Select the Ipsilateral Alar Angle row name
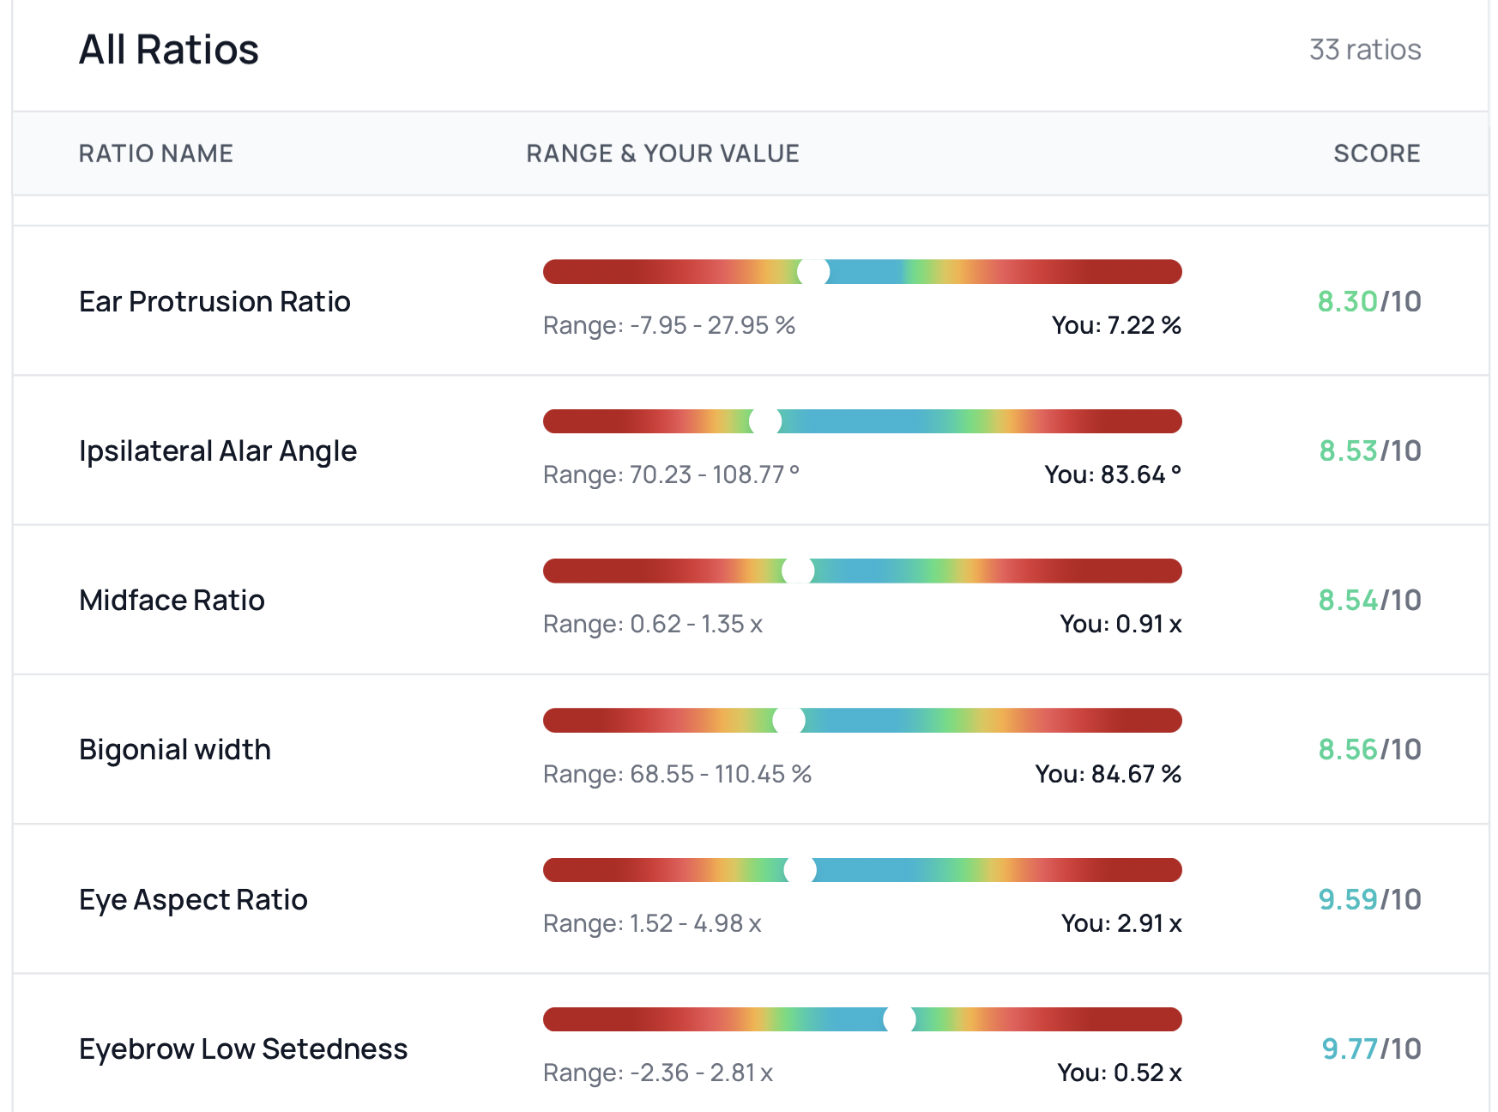The width and height of the screenshot is (1498, 1112). pyautogui.click(x=218, y=451)
